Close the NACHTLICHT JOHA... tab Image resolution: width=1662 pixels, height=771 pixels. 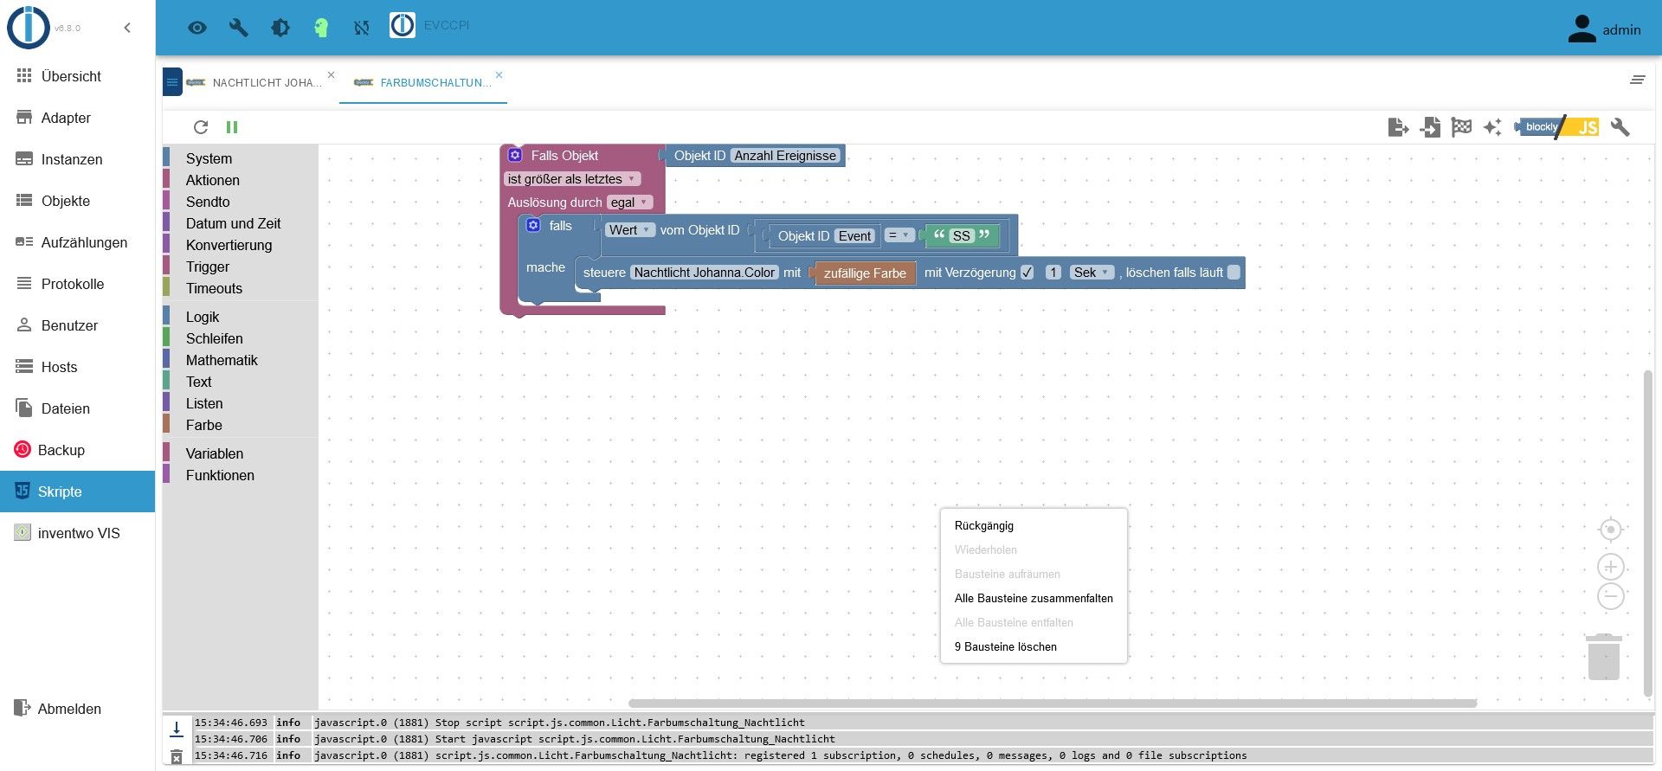(331, 75)
